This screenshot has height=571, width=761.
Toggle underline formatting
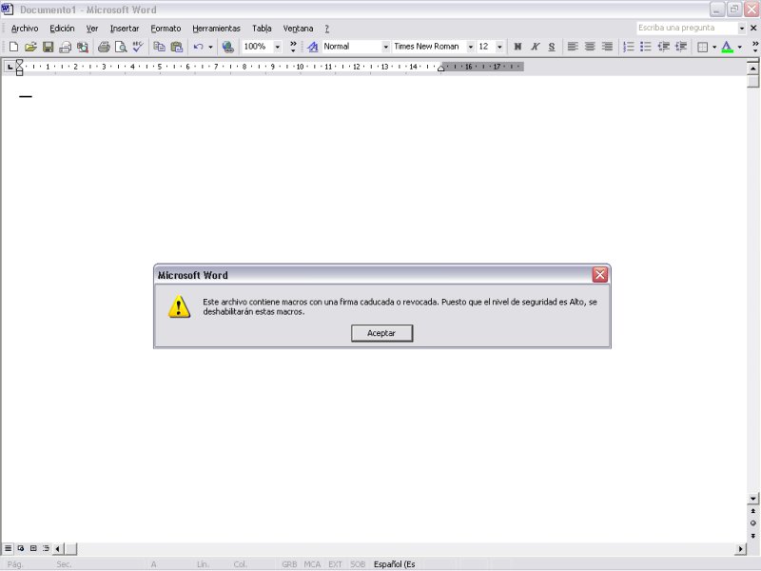point(552,47)
